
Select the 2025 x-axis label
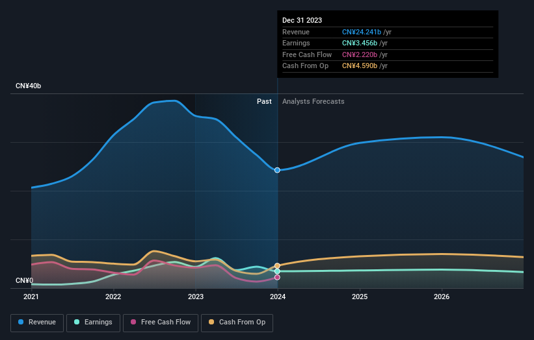360,297
